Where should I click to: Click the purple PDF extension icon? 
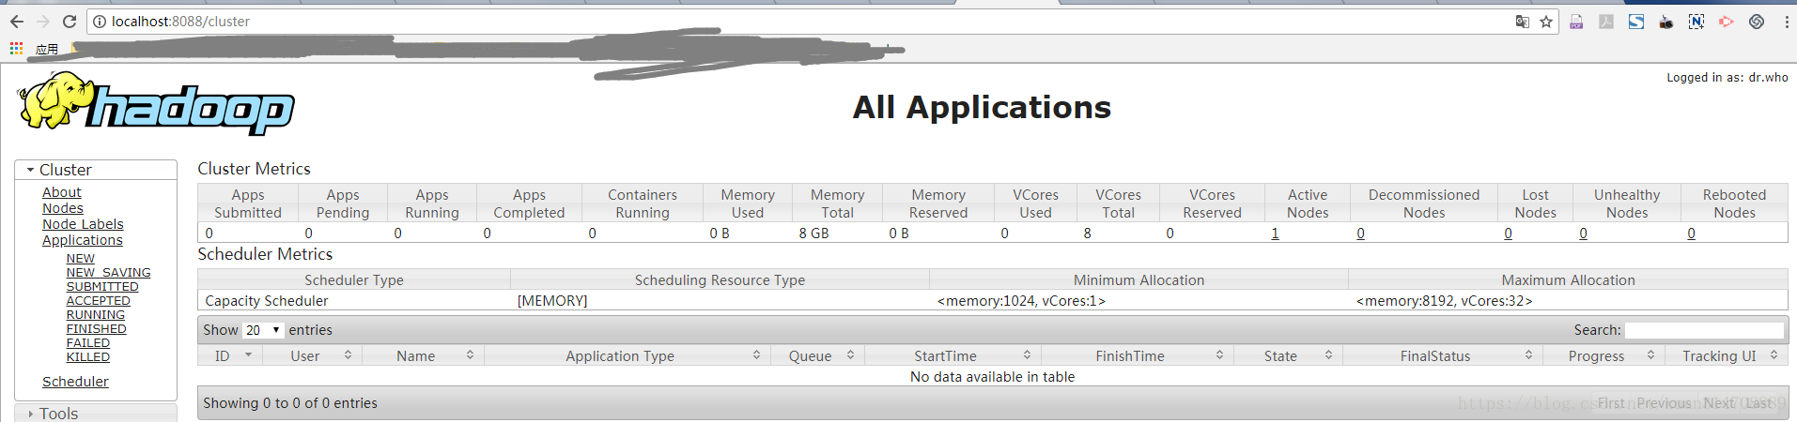(1576, 22)
